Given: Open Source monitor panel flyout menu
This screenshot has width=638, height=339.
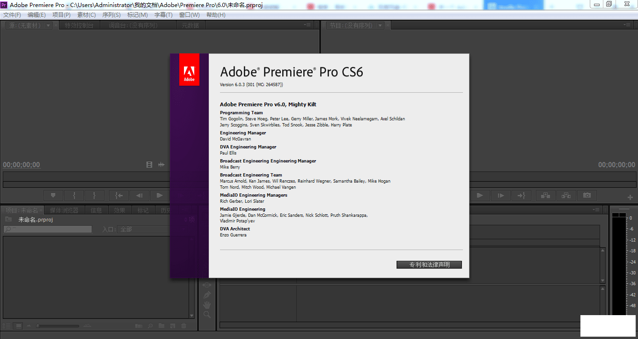Looking at the screenshot, I should pos(307,25).
